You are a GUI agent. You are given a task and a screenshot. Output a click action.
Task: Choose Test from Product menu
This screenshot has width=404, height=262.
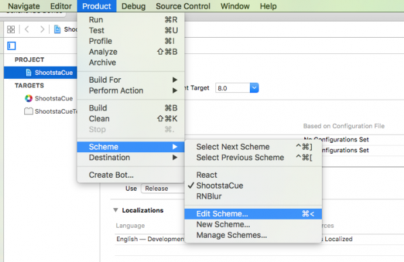pos(131,30)
